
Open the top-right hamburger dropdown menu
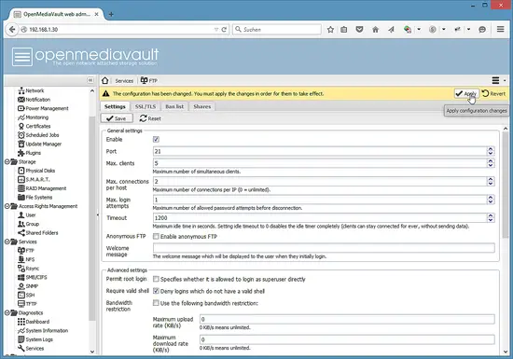(x=499, y=80)
